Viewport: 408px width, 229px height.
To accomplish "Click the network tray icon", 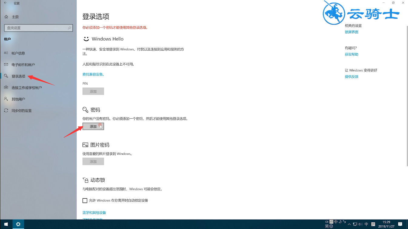I will pyautogui.click(x=355, y=224).
